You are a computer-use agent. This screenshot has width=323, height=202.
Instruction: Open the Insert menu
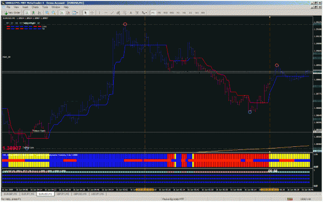25,7
